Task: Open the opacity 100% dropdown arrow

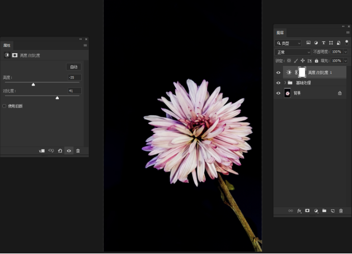Action: tap(346, 52)
